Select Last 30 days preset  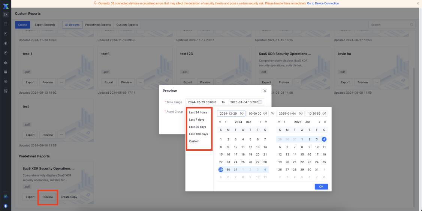click(197, 127)
